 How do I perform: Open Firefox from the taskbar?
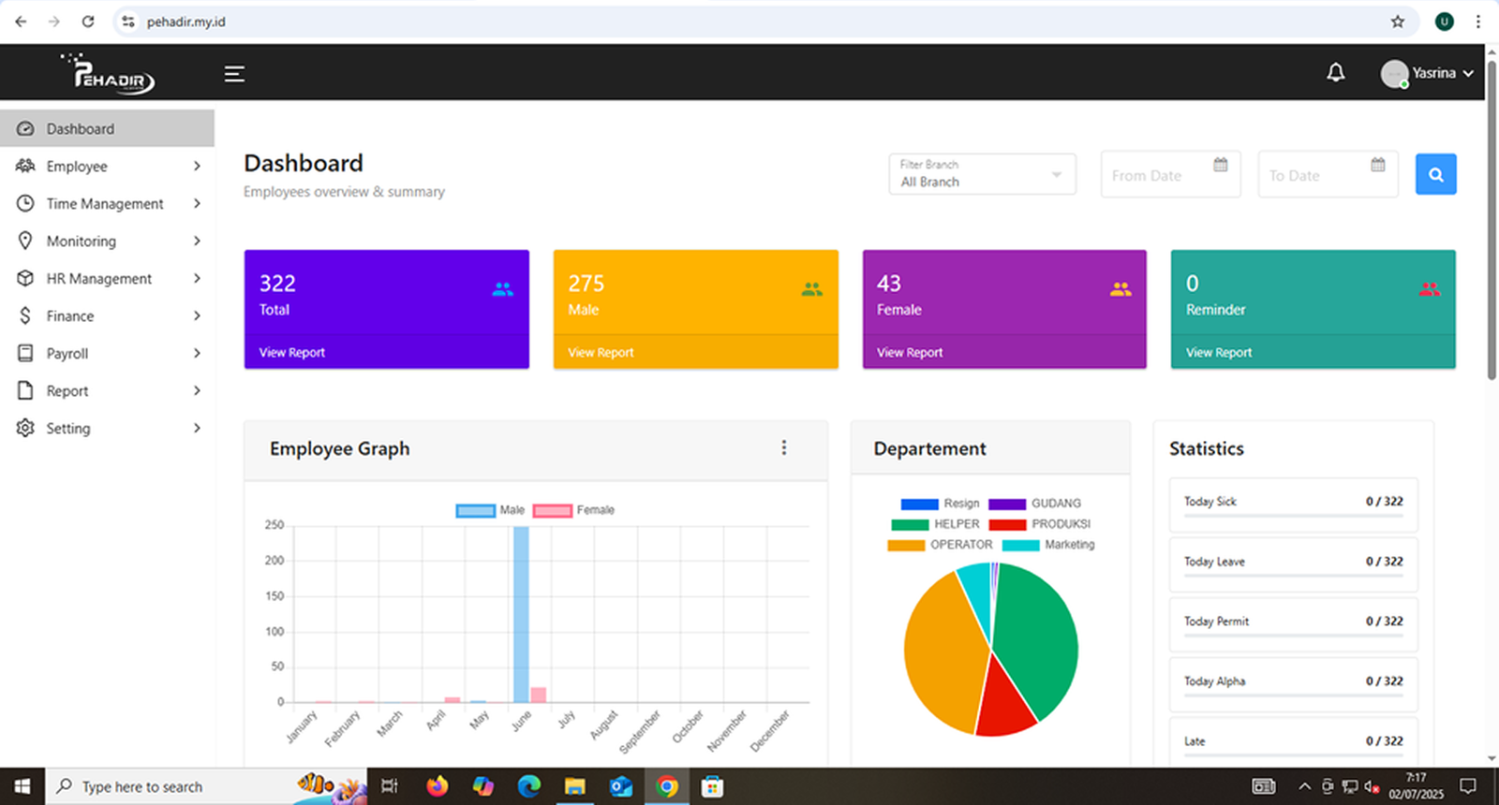tap(437, 786)
